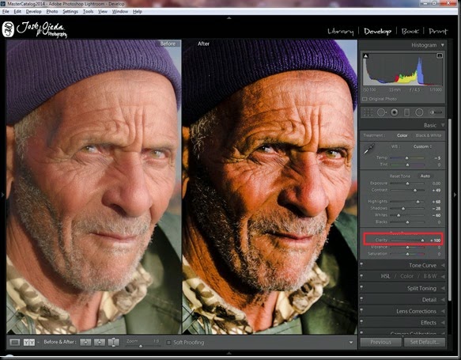Select the Crop Overlay tool icon

tap(368, 112)
